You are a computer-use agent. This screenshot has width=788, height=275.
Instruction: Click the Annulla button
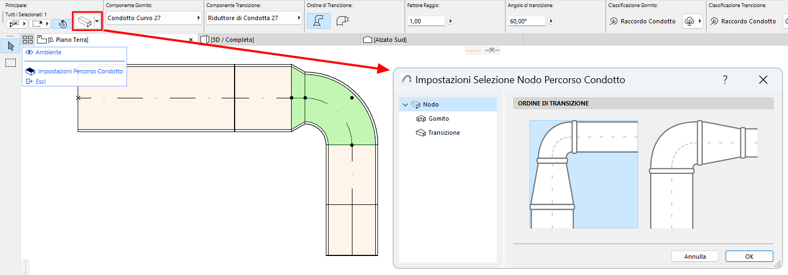(x=695, y=257)
